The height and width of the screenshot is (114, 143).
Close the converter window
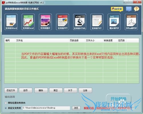[137, 2]
